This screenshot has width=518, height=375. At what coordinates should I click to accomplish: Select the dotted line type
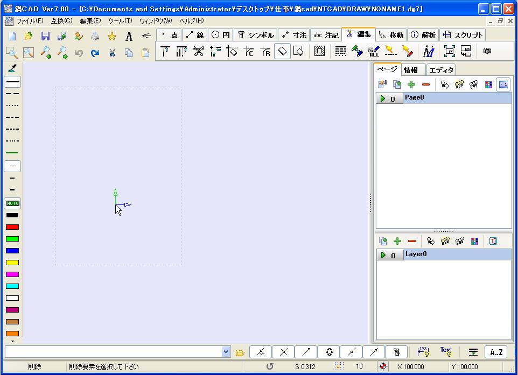tap(12, 105)
